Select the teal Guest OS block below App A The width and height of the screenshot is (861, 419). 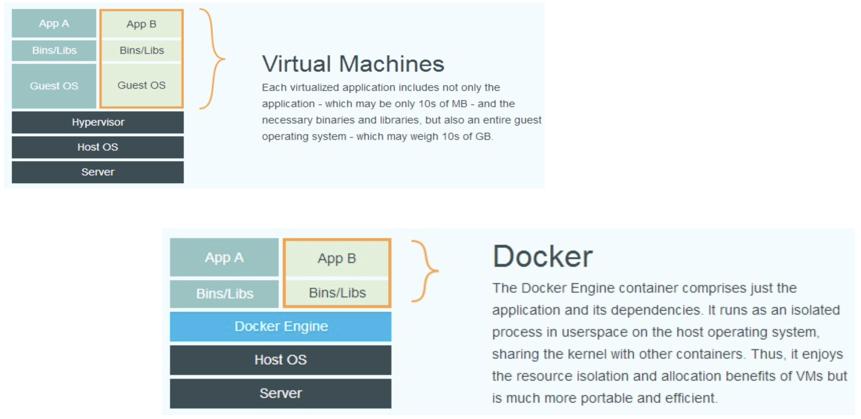[54, 86]
